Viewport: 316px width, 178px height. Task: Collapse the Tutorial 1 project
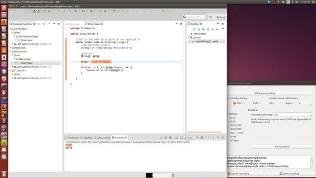[11, 70]
